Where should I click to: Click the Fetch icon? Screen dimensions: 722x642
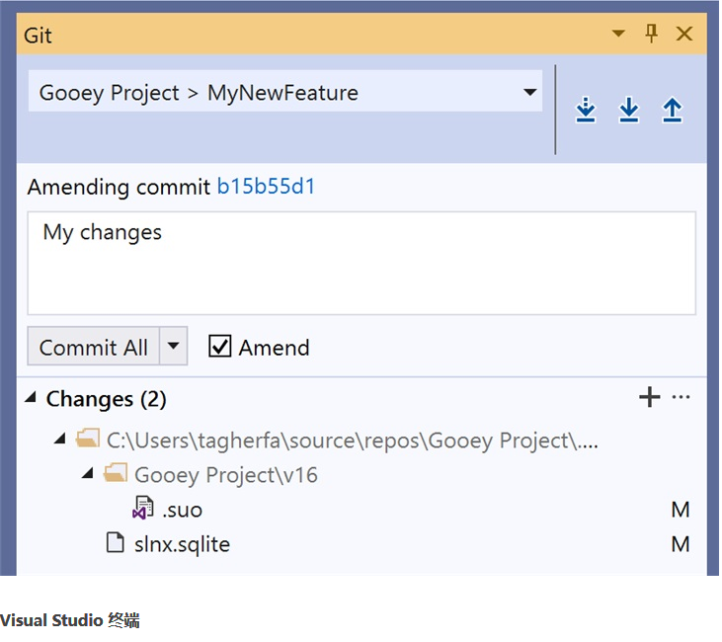(586, 110)
